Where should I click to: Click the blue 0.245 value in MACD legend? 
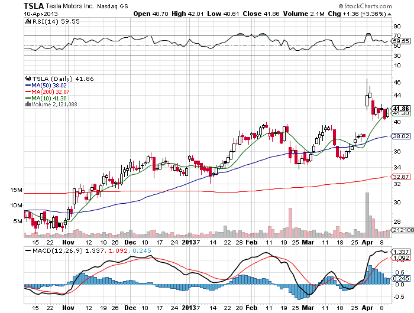(x=142, y=250)
